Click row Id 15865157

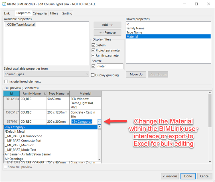pyautogui.click(x=11, y=114)
